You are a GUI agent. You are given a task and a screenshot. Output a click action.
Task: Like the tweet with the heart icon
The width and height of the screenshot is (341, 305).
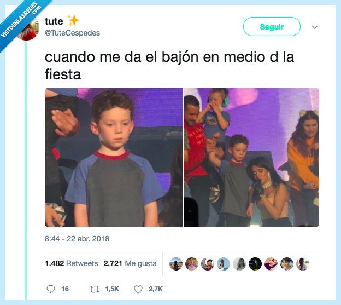pyautogui.click(x=138, y=289)
